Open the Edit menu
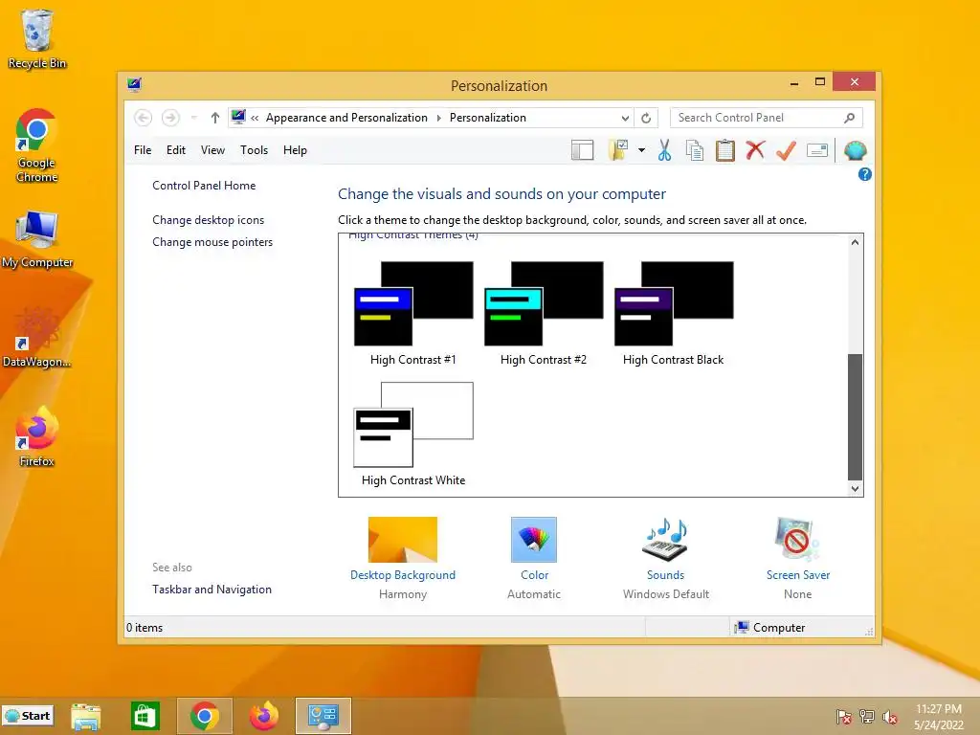This screenshot has width=980, height=735. 176,150
